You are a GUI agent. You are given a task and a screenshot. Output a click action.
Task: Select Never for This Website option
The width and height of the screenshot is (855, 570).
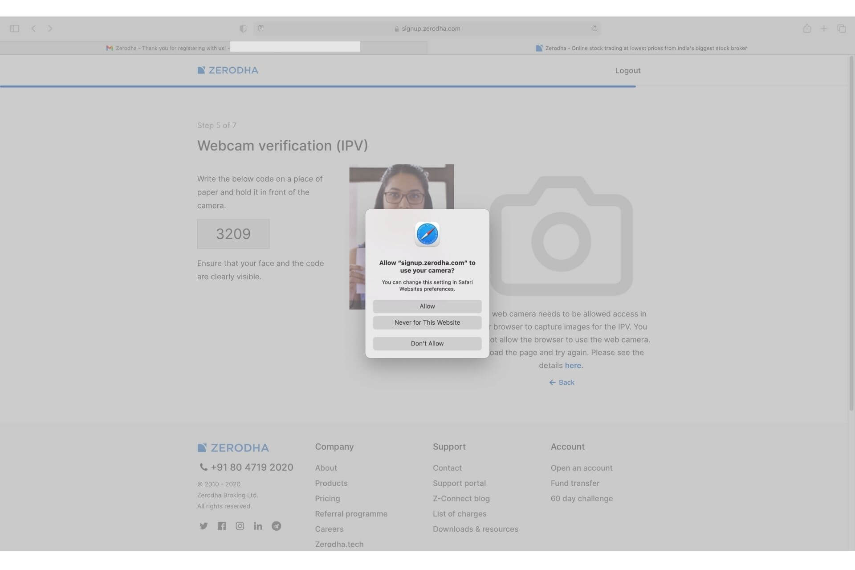coord(427,322)
